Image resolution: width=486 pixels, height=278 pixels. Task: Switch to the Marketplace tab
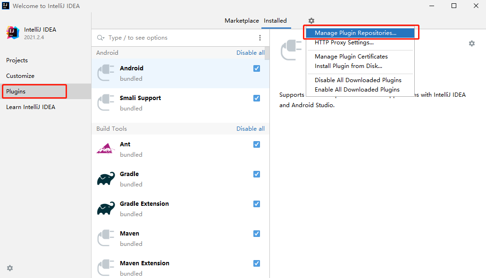242,21
